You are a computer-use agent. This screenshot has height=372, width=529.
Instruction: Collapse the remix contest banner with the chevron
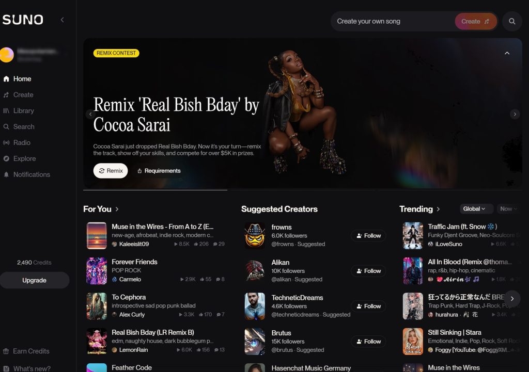click(x=507, y=53)
